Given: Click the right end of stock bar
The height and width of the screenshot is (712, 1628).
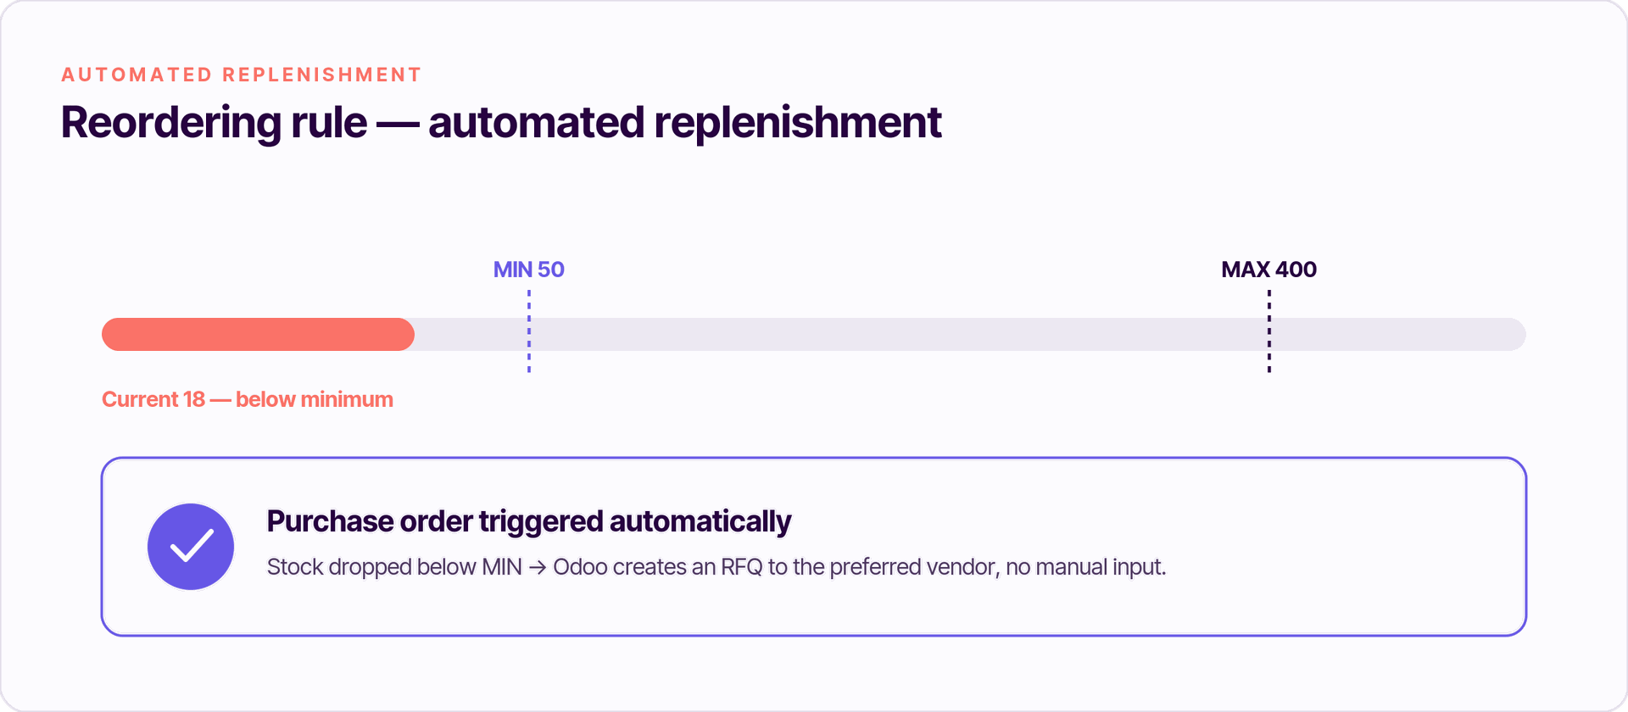Looking at the screenshot, I should [1514, 334].
